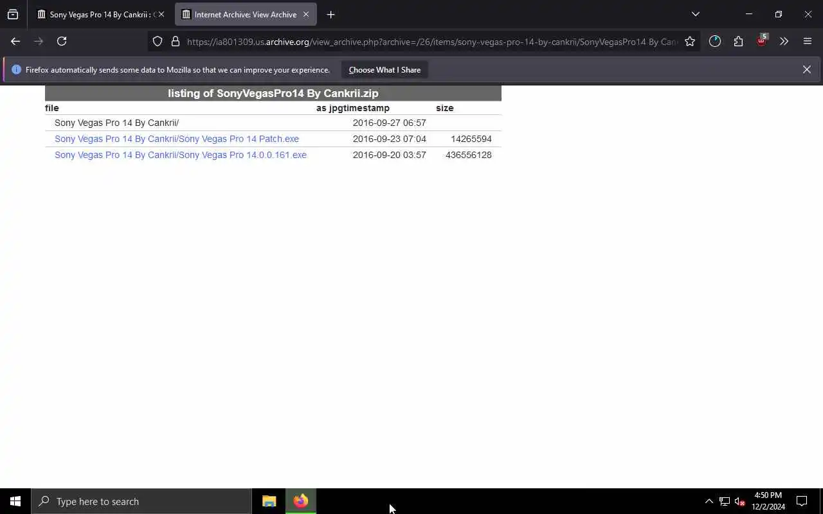Image resolution: width=823 pixels, height=514 pixels.
Task: Expand the list all tabs dropdown
Action: point(695,14)
